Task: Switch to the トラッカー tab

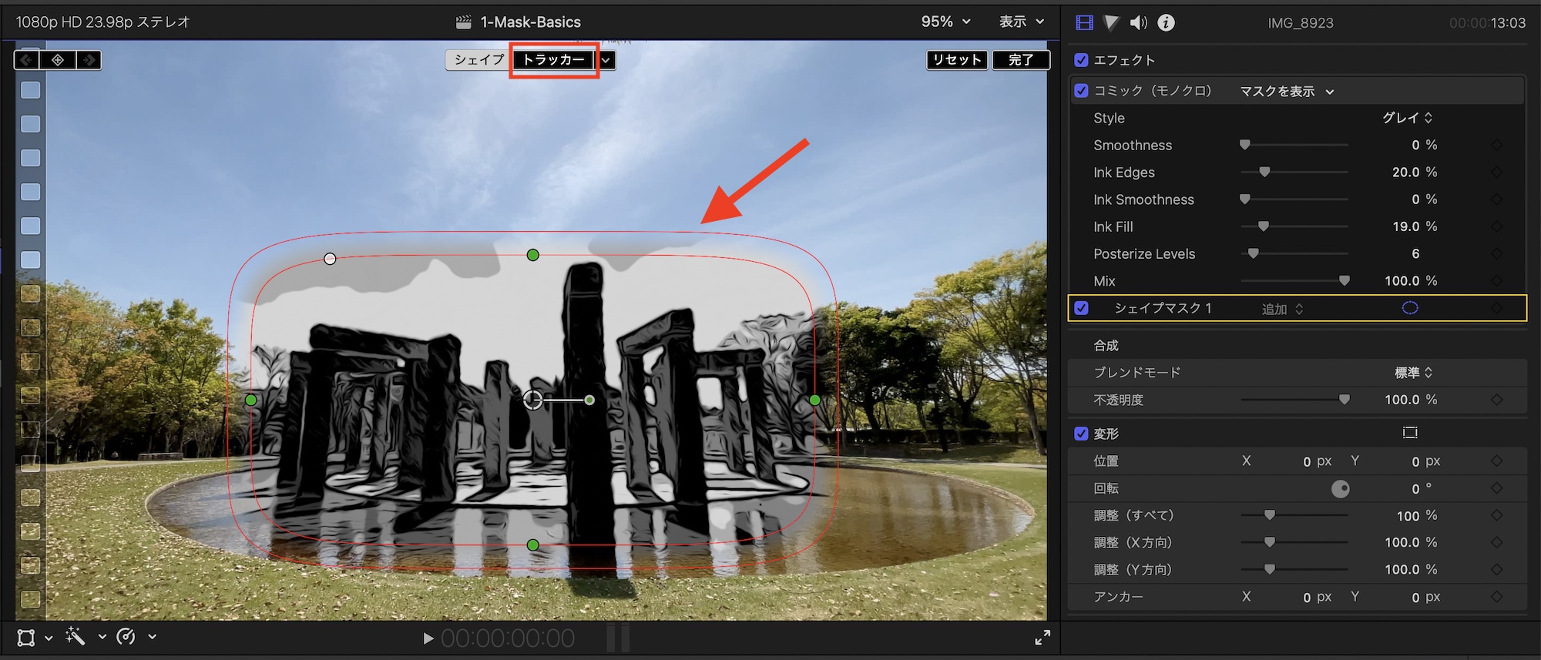Action: [x=554, y=60]
